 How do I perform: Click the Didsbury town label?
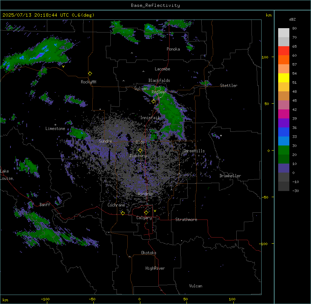pos(138,156)
